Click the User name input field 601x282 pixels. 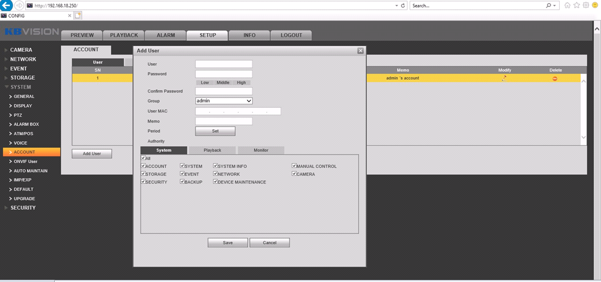coord(224,64)
